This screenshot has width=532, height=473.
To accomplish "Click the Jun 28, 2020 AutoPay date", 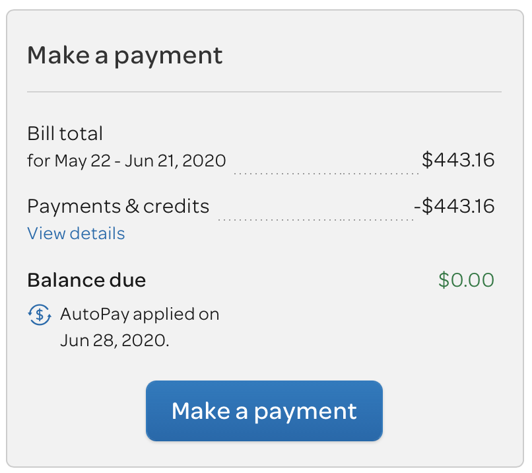I will point(114,340).
